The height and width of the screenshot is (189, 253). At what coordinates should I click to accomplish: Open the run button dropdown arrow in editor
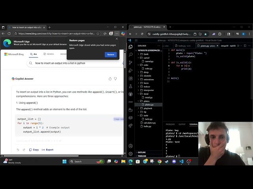[x=241, y=46]
